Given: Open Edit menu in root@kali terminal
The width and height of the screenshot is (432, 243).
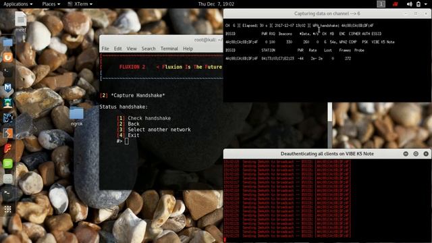Looking at the screenshot, I should pyautogui.click(x=117, y=49).
